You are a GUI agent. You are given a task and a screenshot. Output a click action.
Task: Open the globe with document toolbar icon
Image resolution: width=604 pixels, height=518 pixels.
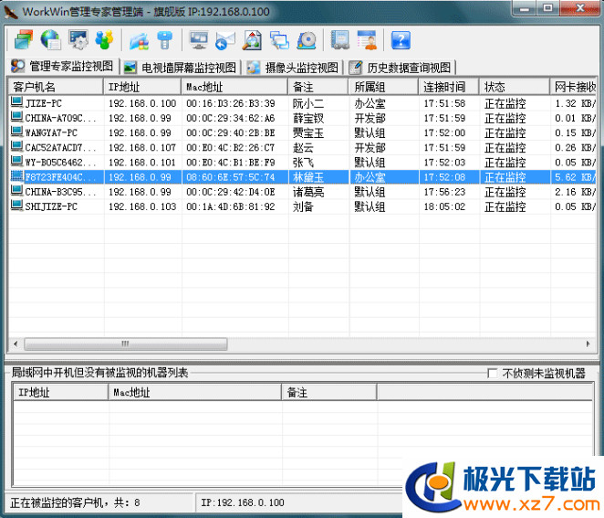pyautogui.click(x=50, y=39)
